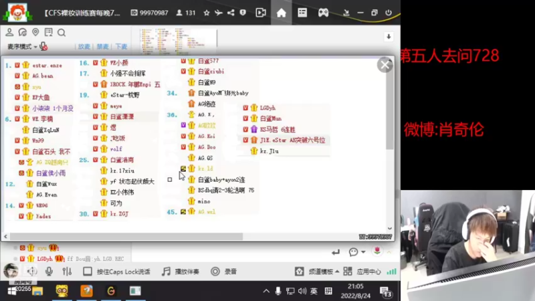This screenshot has height=301, width=535.
Task: Click the flower gift icon
Action: click(377, 252)
